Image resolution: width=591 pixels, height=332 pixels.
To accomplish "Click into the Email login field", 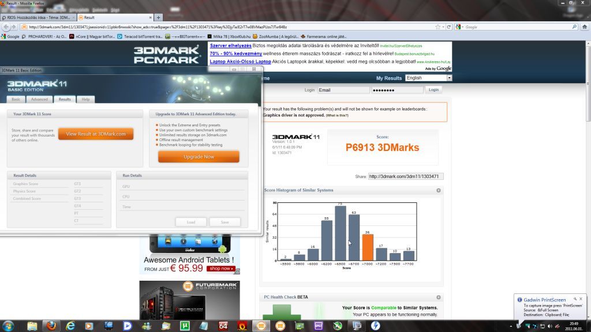I will (343, 90).
